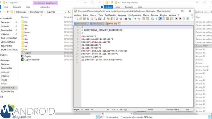This screenshot has width=212, height=119.
Task: Click the Close document toolbar icon
Action: [92, 19]
